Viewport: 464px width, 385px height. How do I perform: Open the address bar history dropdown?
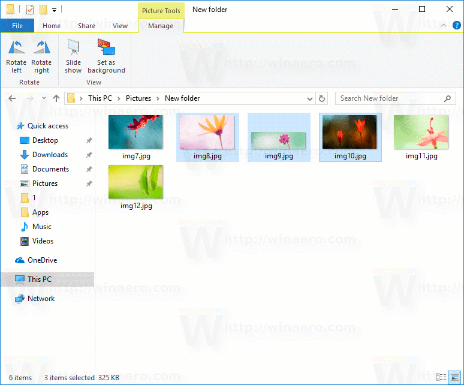pos(309,98)
